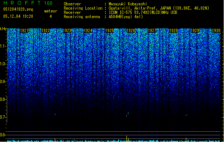This screenshot has width=224, height=142.
Task: Click time marker 1923
Action: tap(67, 31)
